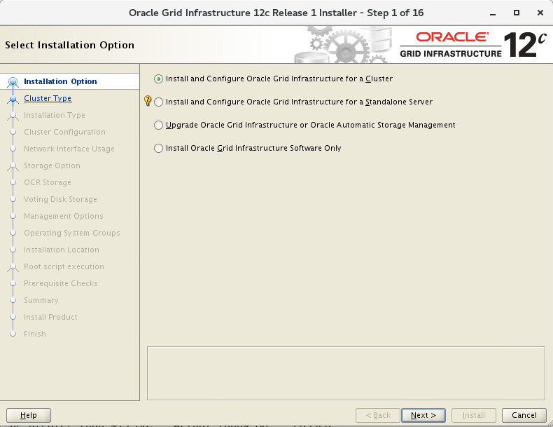Click the Installation Location step label
The width and height of the screenshot is (553, 427).
[x=62, y=250]
